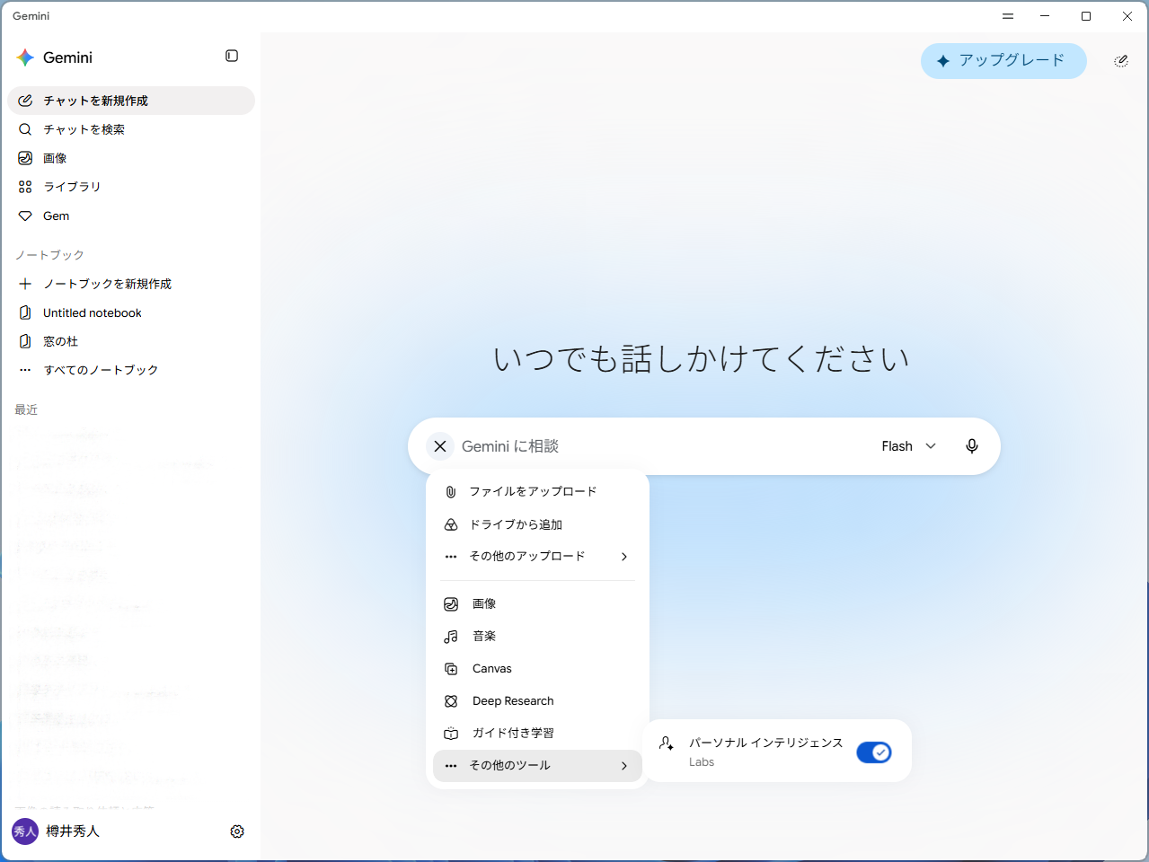
Task: Click the 画像 icon in the sidebar
Action: coord(25,158)
